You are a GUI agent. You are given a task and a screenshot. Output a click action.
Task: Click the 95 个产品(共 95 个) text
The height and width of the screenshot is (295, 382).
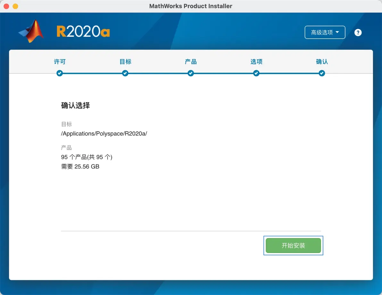click(87, 157)
